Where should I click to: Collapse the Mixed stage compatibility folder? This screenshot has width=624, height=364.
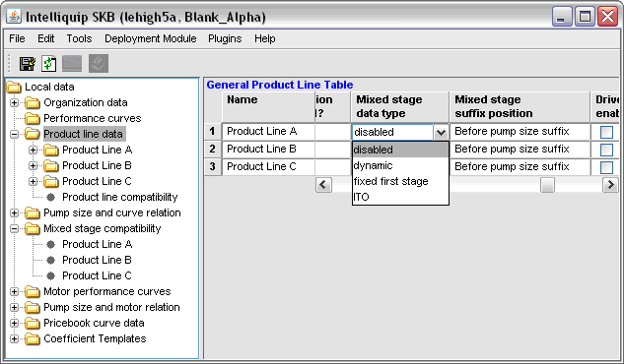pyautogui.click(x=15, y=228)
